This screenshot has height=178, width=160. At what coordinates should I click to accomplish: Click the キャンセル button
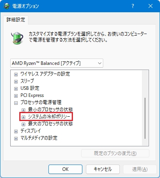pos(103,169)
